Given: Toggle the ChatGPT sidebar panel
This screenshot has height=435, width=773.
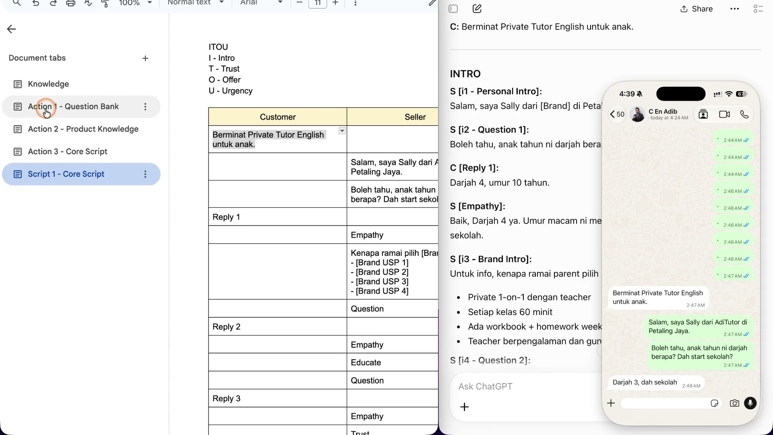Looking at the screenshot, I should 453,9.
